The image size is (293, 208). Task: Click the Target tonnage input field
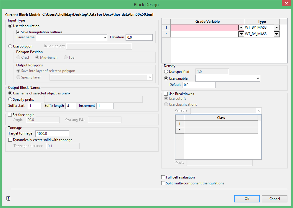52,134
